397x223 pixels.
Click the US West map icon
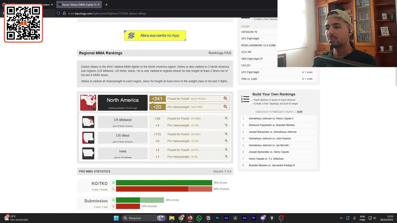tap(88, 138)
